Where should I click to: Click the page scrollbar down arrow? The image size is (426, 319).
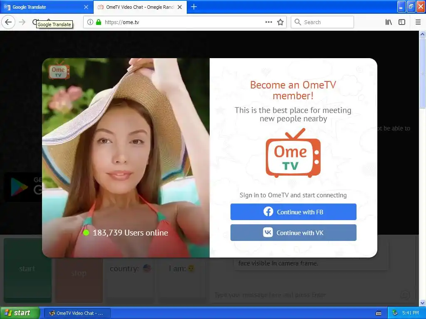(x=423, y=303)
